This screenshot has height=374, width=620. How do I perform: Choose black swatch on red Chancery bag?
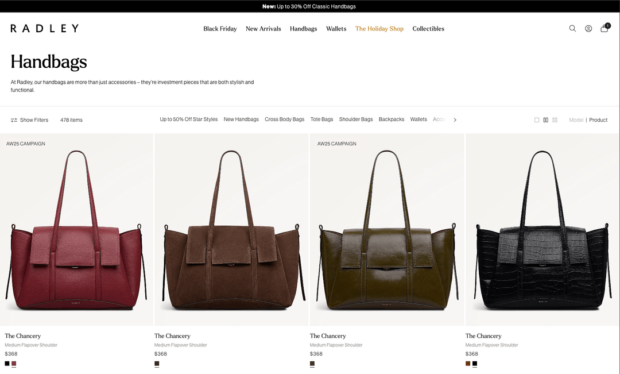click(7, 364)
